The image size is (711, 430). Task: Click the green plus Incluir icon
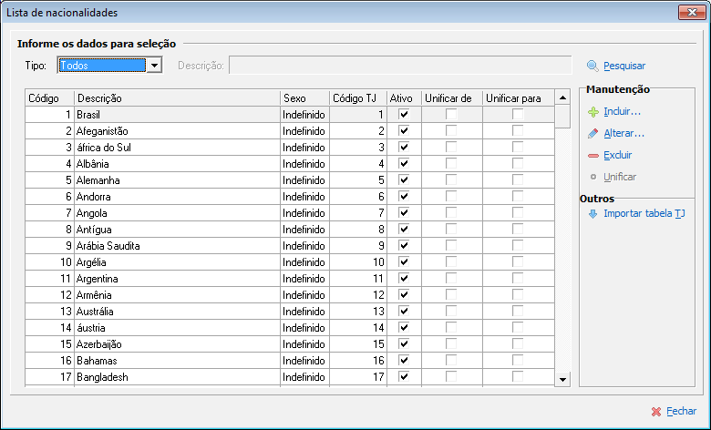click(x=592, y=112)
